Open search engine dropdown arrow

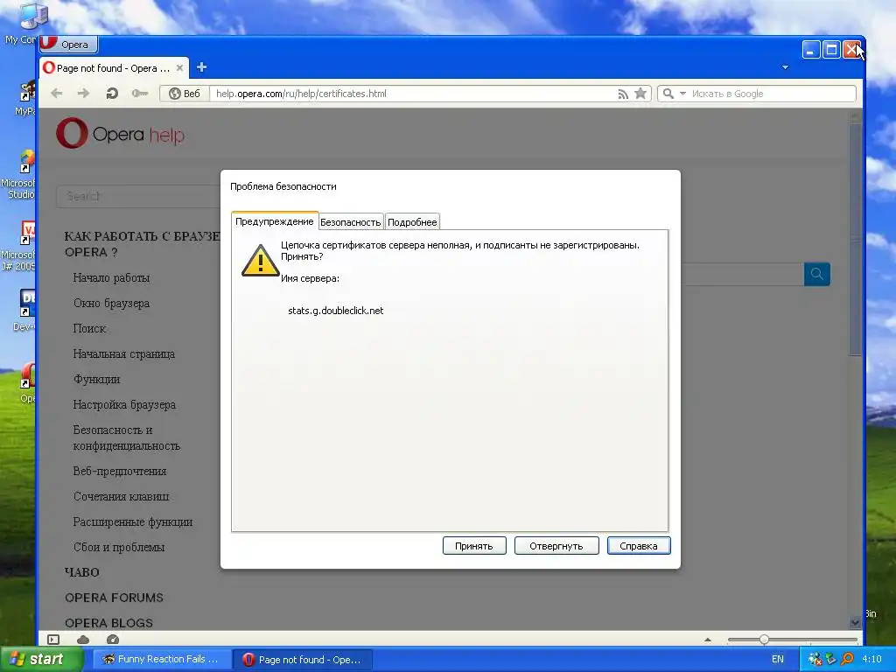[x=682, y=93]
